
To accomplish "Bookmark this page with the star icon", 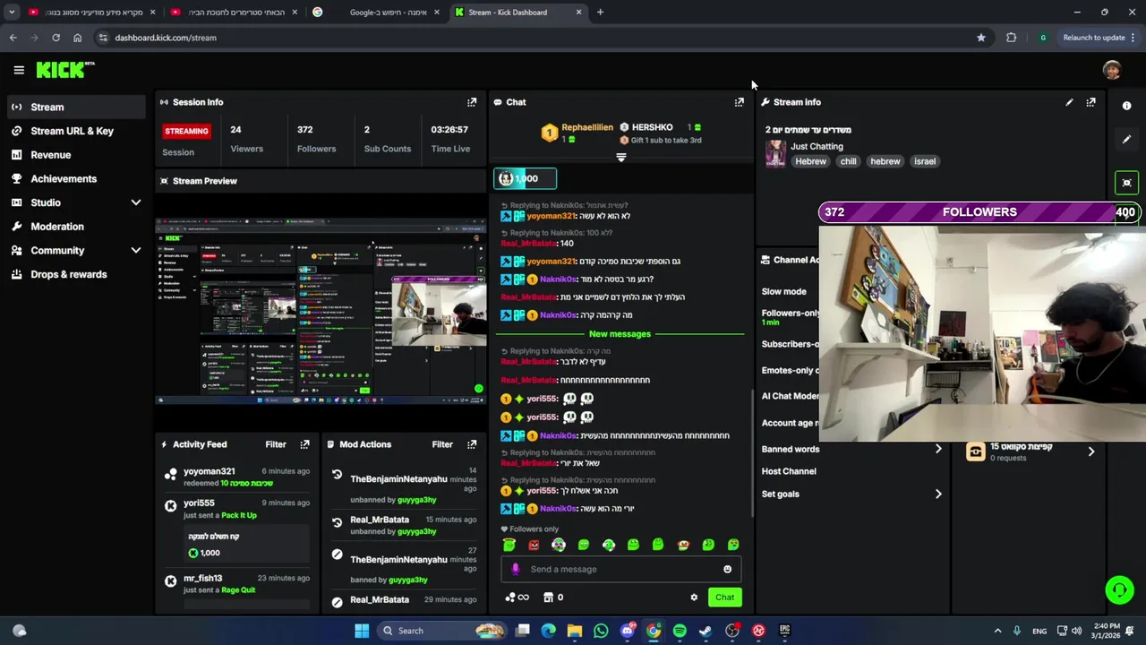I will click(981, 38).
